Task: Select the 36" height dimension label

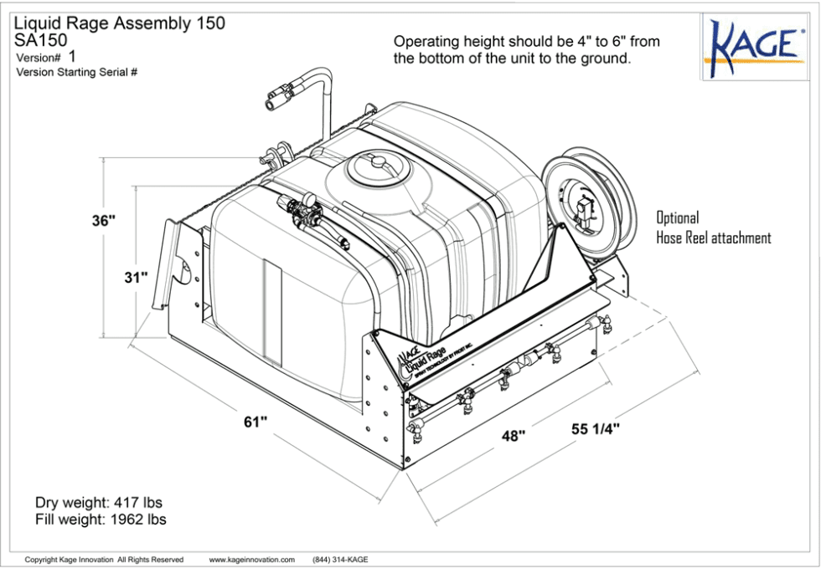Action: point(104,221)
